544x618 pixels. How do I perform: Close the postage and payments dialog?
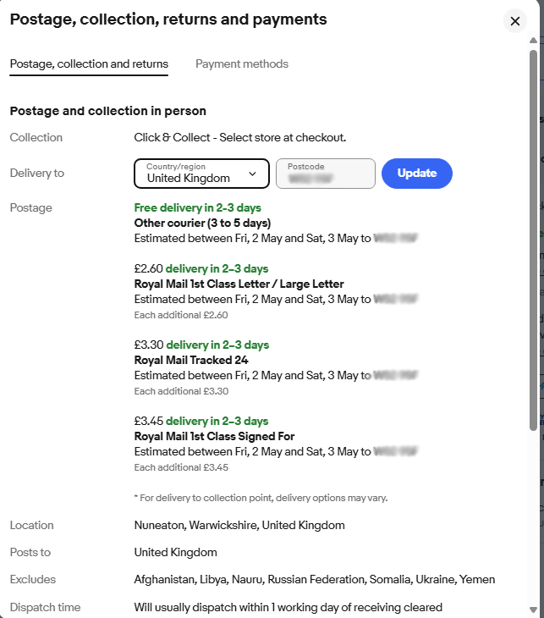515,21
